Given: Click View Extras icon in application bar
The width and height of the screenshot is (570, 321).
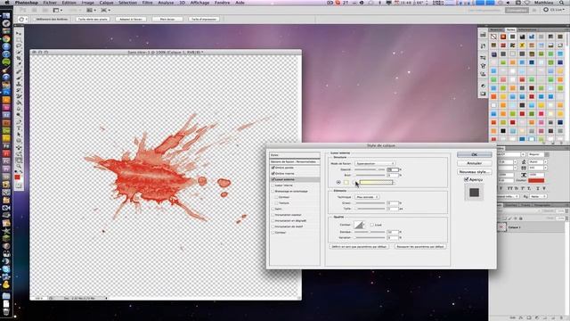Looking at the screenshot, I should (57, 10).
